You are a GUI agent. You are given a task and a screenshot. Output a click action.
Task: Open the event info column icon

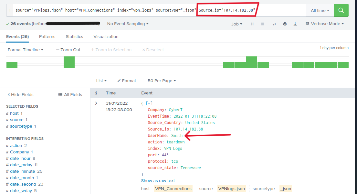96,93
